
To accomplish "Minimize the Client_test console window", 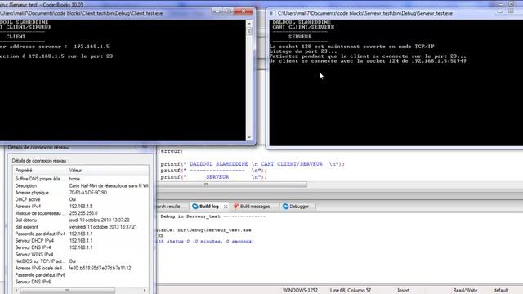I will pyautogui.click(x=217, y=11).
